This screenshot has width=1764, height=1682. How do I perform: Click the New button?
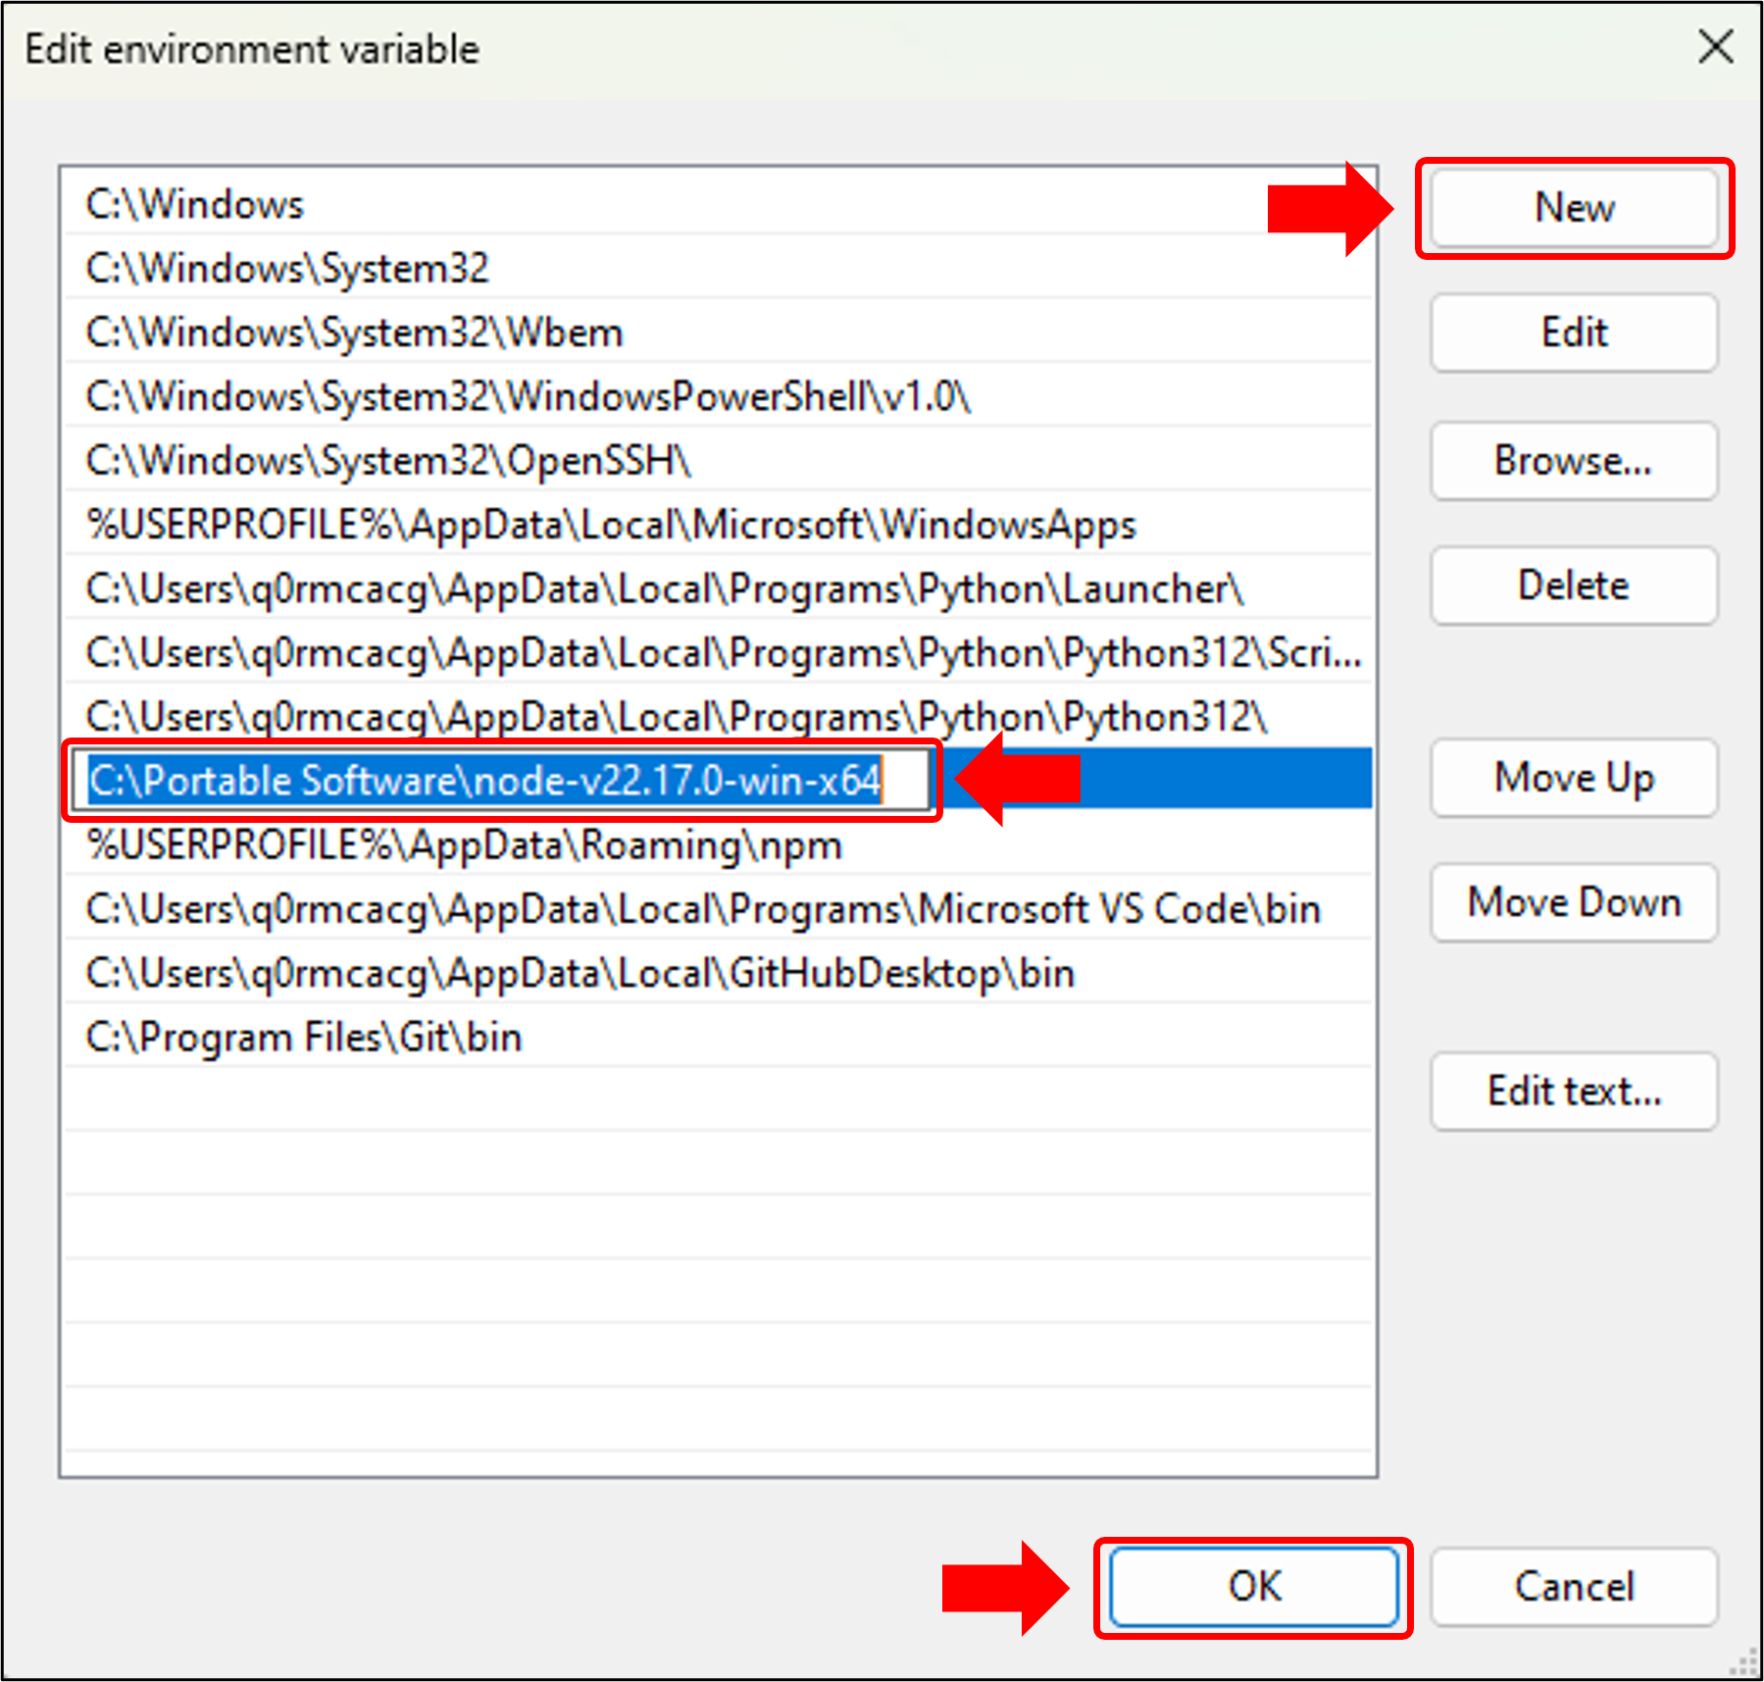pos(1573,207)
